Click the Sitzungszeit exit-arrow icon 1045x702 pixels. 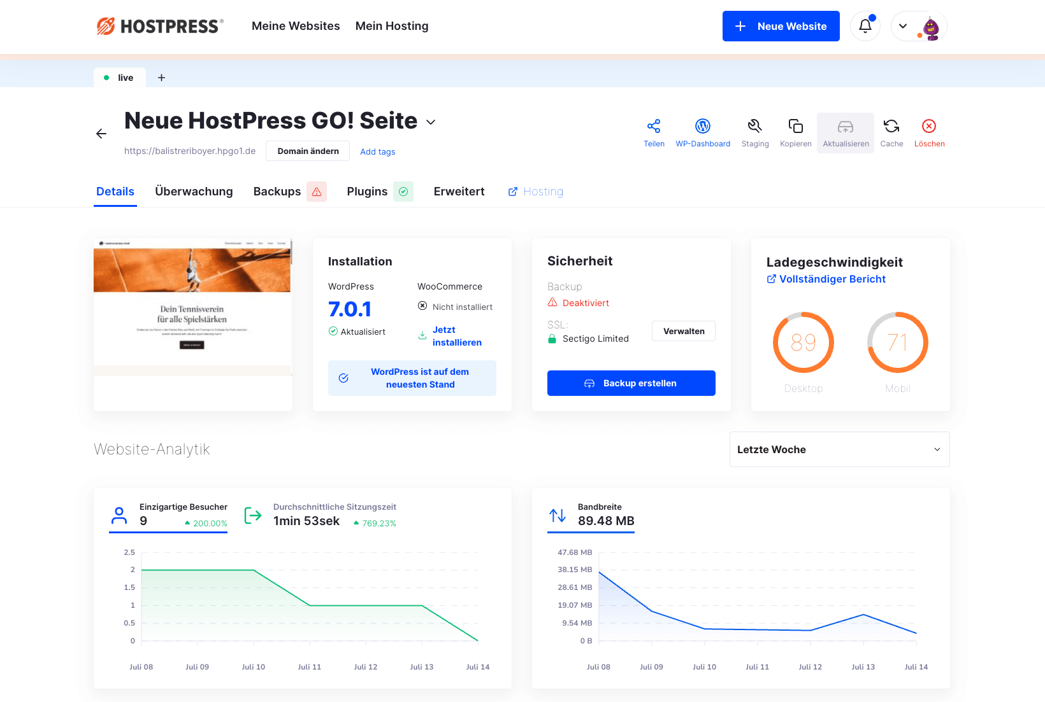point(253,516)
